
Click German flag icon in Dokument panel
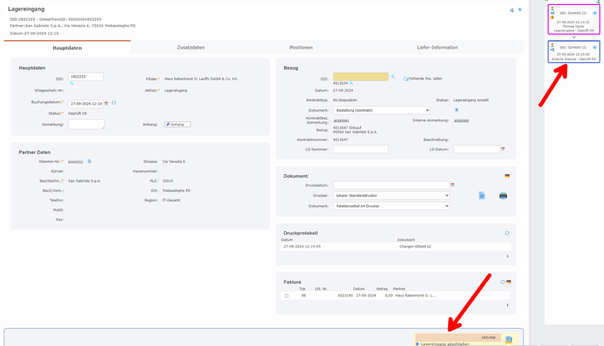[x=507, y=176]
